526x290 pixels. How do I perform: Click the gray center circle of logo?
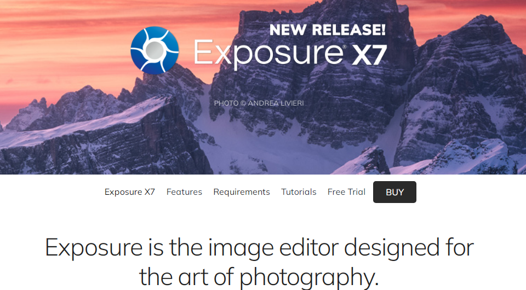coord(154,50)
